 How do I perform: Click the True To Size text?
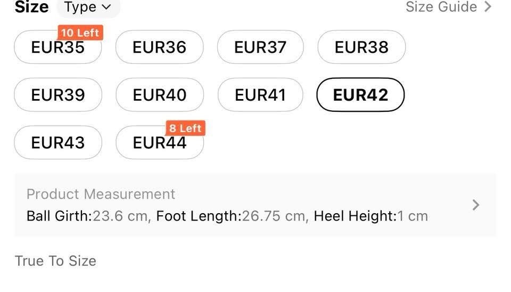click(x=55, y=261)
